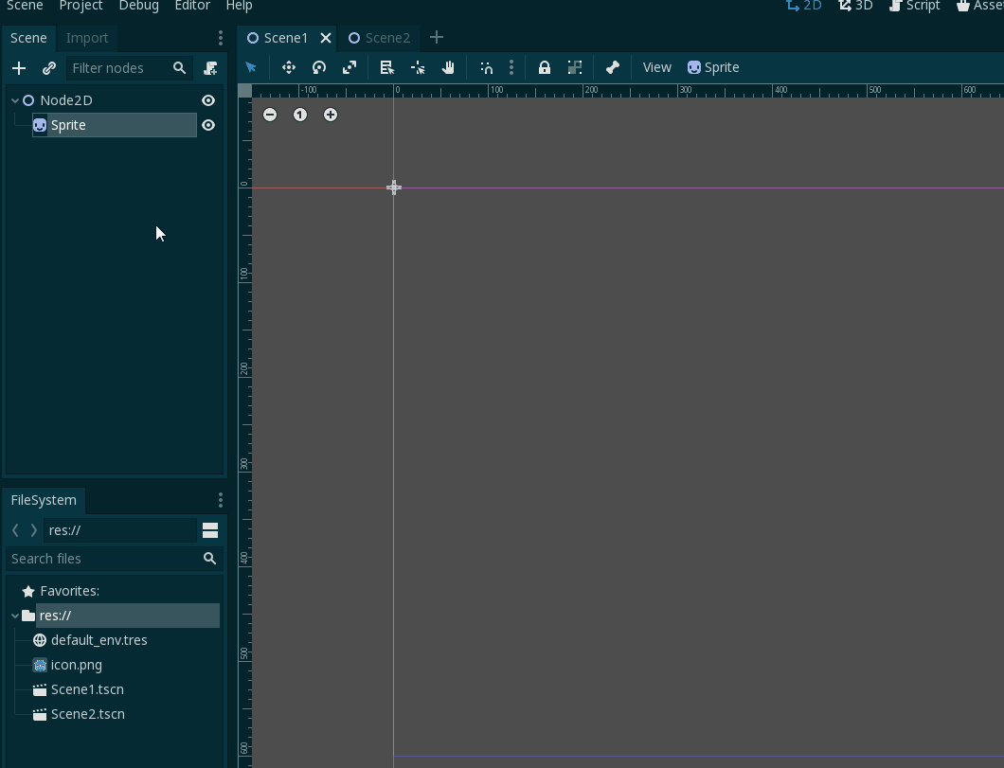
Task: Switch to the 3D workspace
Action: click(855, 6)
